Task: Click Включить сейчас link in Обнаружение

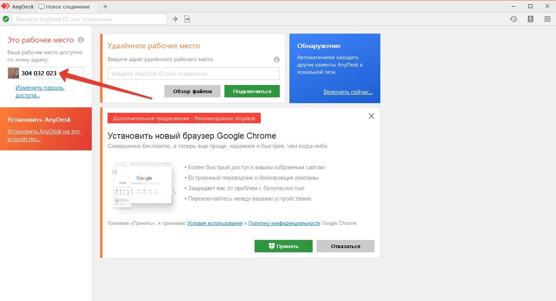Action: pos(348,92)
